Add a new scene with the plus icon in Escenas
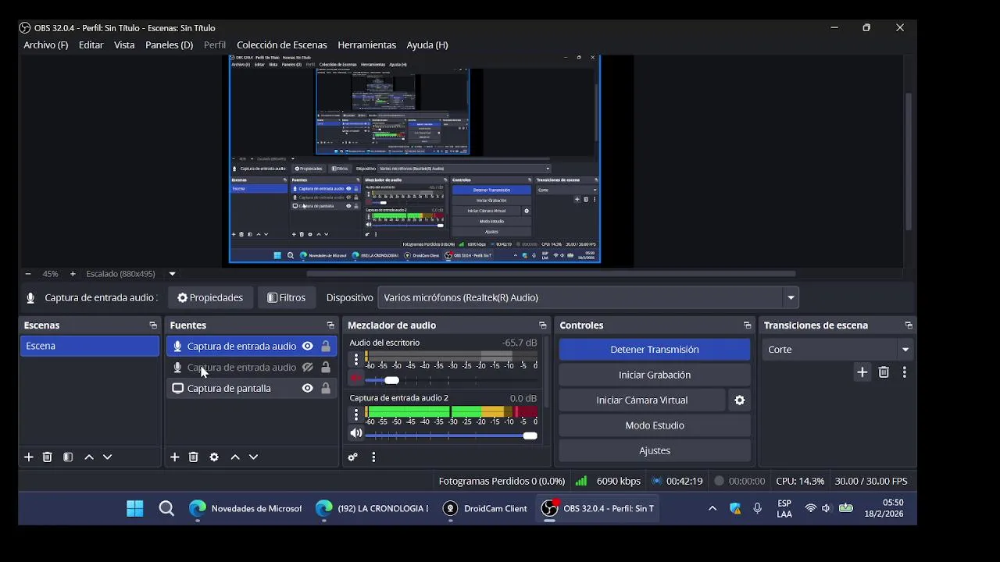This screenshot has height=562, width=1000. 29,457
